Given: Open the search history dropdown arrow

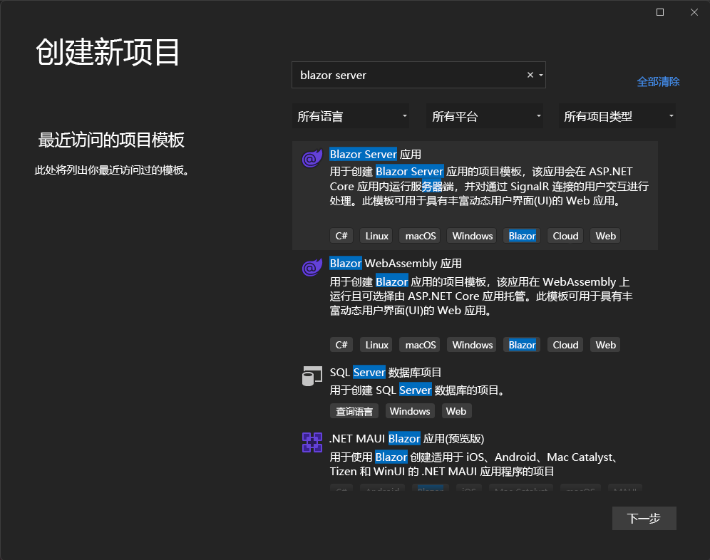Looking at the screenshot, I should click(540, 75).
